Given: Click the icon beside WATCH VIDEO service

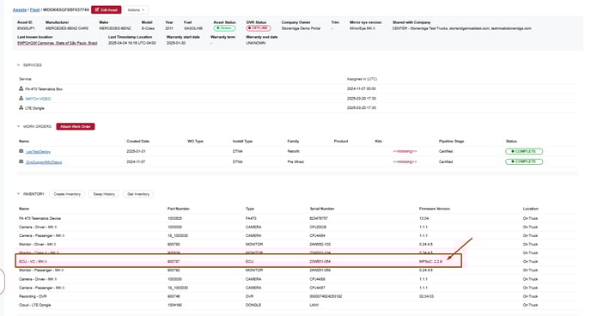Looking at the screenshot, I should click(21, 98).
